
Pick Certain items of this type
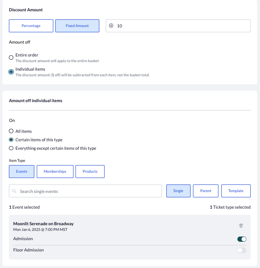click(x=11, y=140)
